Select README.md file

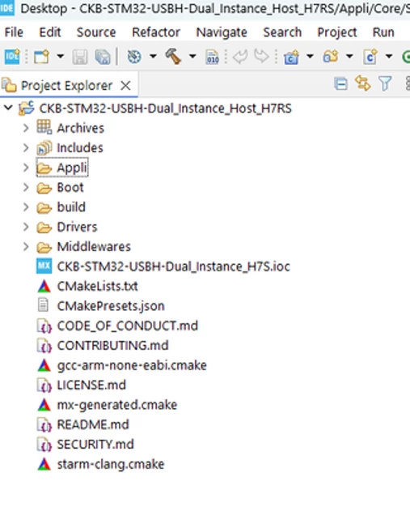click(x=93, y=424)
